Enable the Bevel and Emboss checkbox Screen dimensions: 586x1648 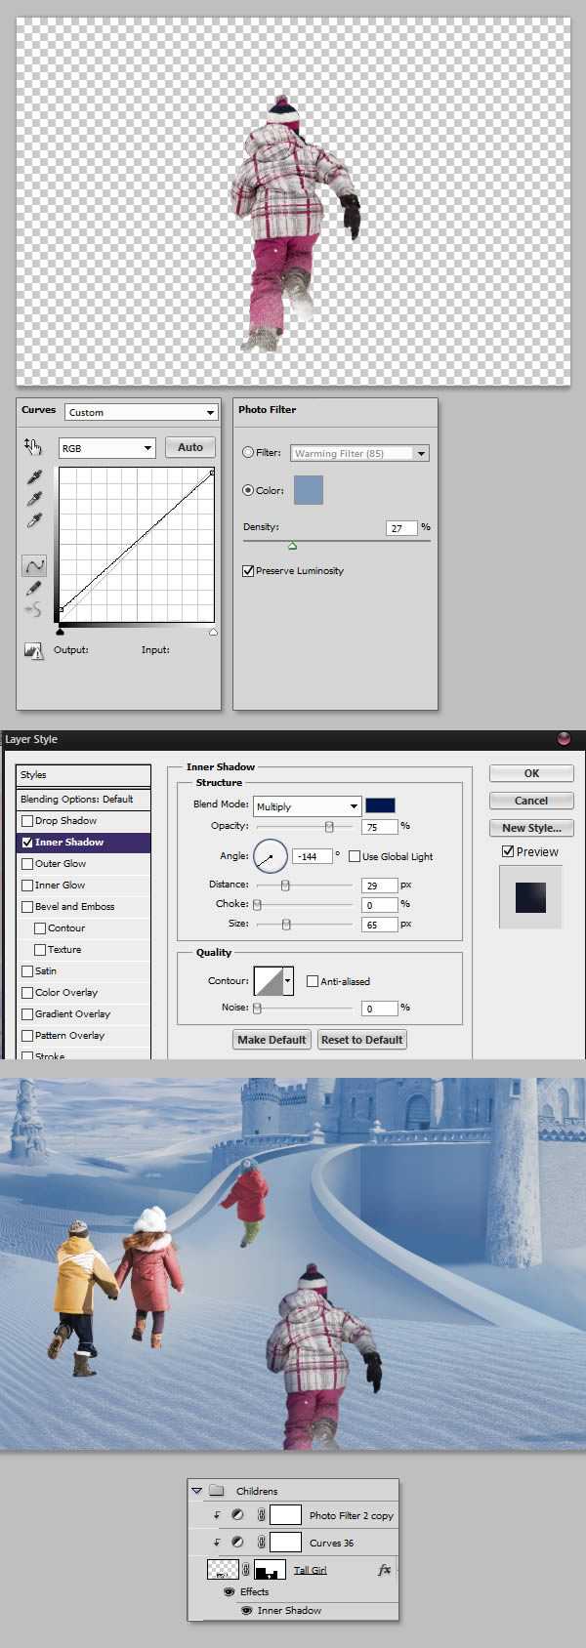click(27, 907)
